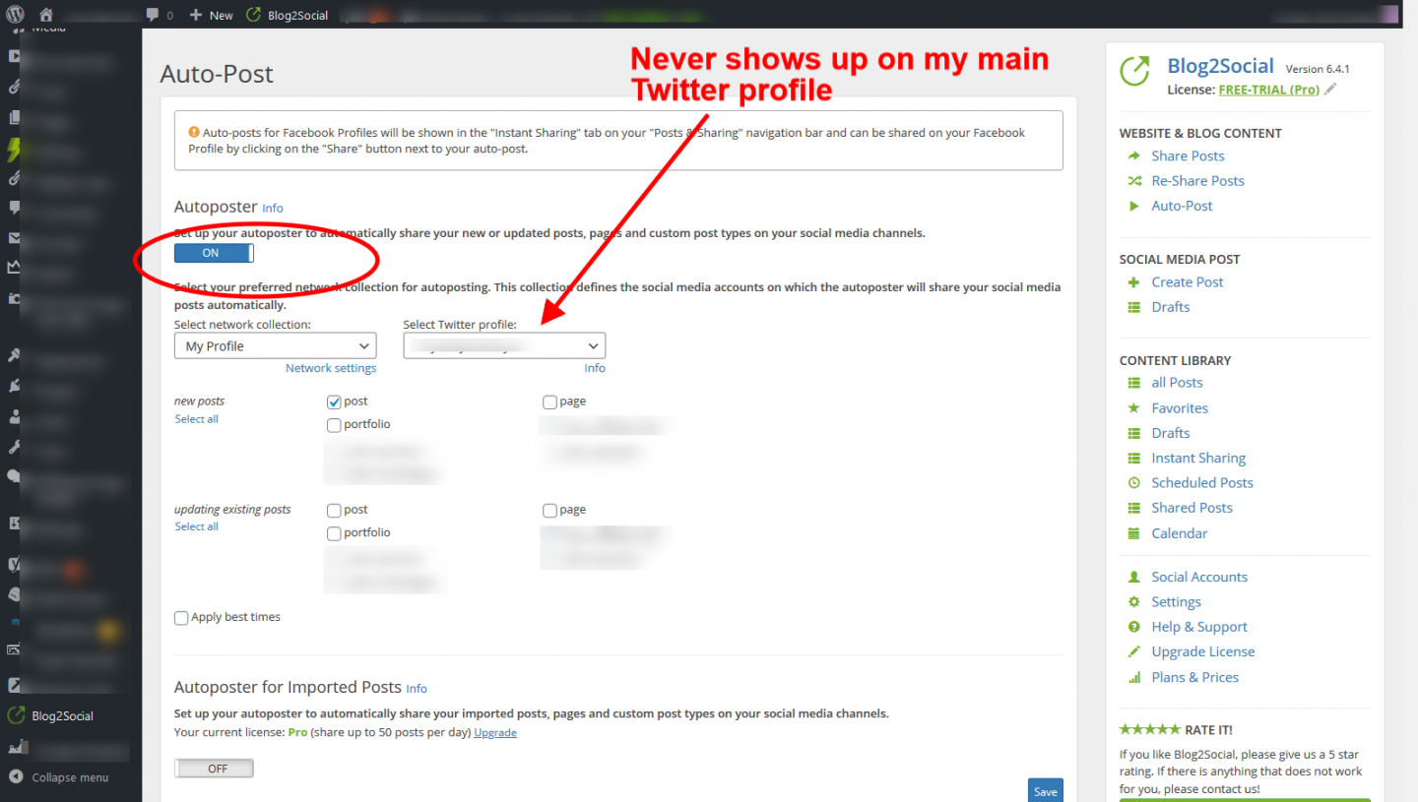This screenshot has height=802, width=1418.
Task: Open the comments bubble icon
Action: point(153,15)
